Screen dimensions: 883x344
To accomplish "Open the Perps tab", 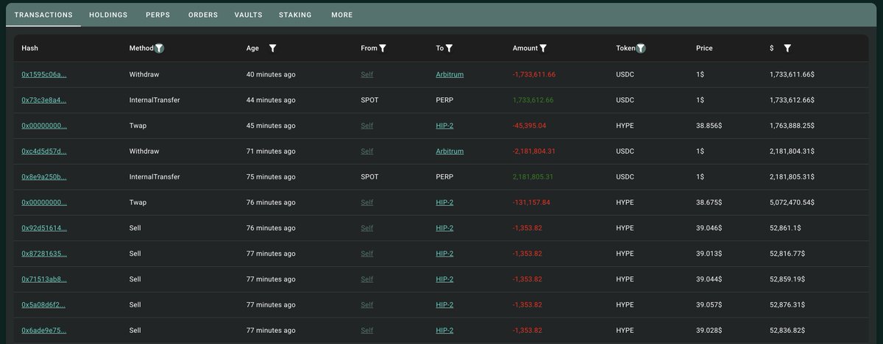I will (157, 15).
